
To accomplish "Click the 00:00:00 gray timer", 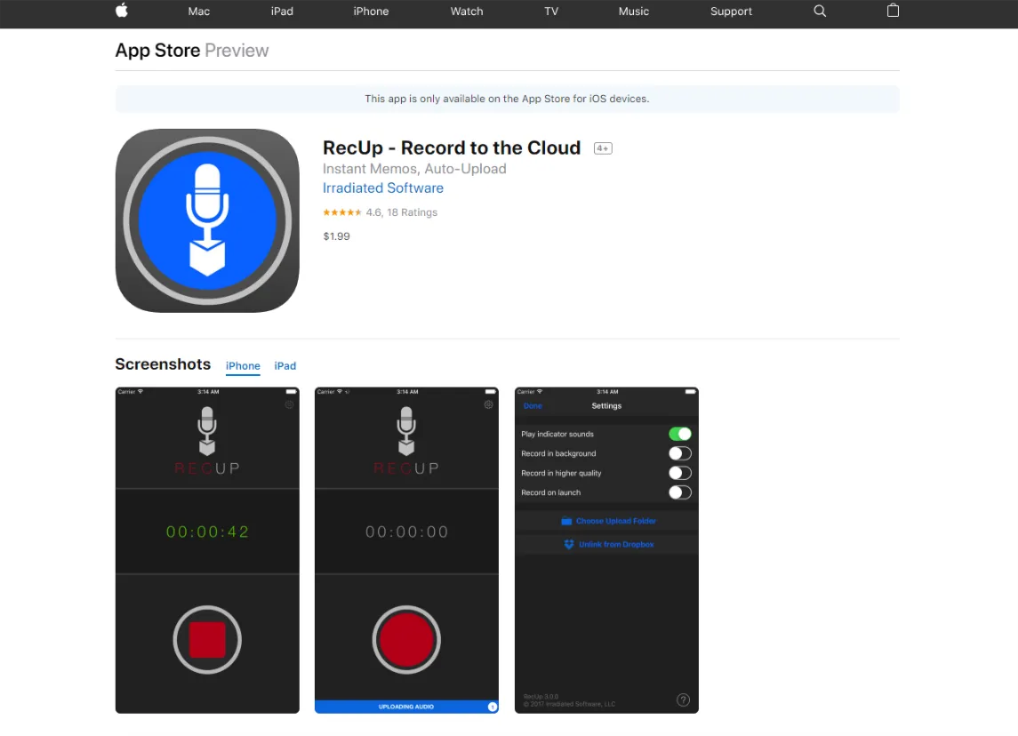I will (x=406, y=532).
